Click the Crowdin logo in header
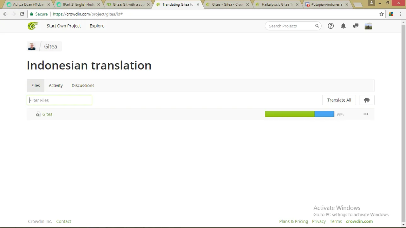 click(x=33, y=26)
